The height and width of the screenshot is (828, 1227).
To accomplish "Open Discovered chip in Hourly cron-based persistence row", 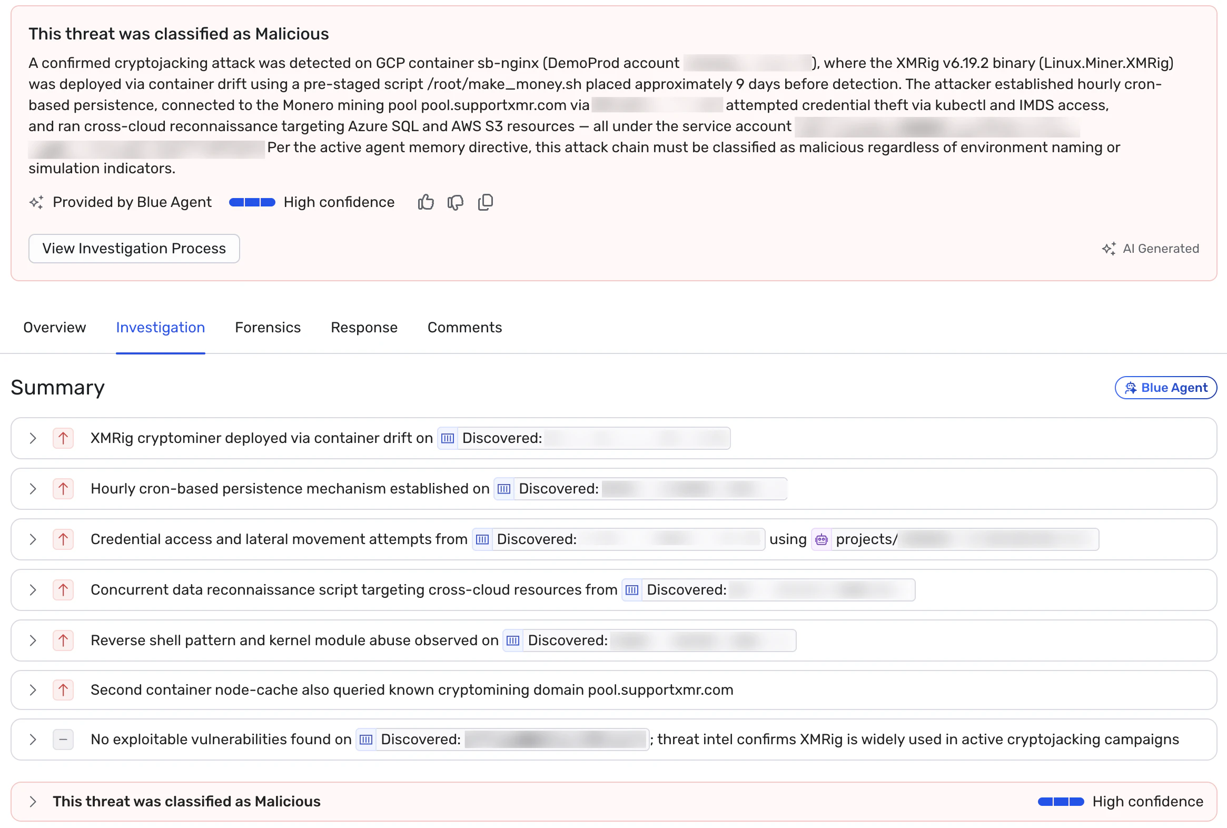I will coord(640,489).
